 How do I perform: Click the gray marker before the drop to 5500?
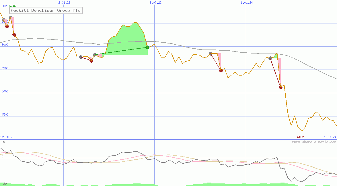coord(211,54)
